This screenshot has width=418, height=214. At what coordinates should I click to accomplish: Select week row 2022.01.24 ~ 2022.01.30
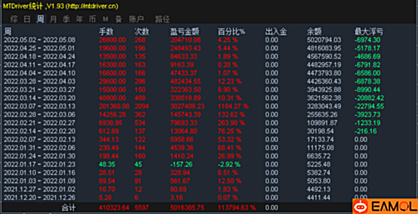[209, 156]
